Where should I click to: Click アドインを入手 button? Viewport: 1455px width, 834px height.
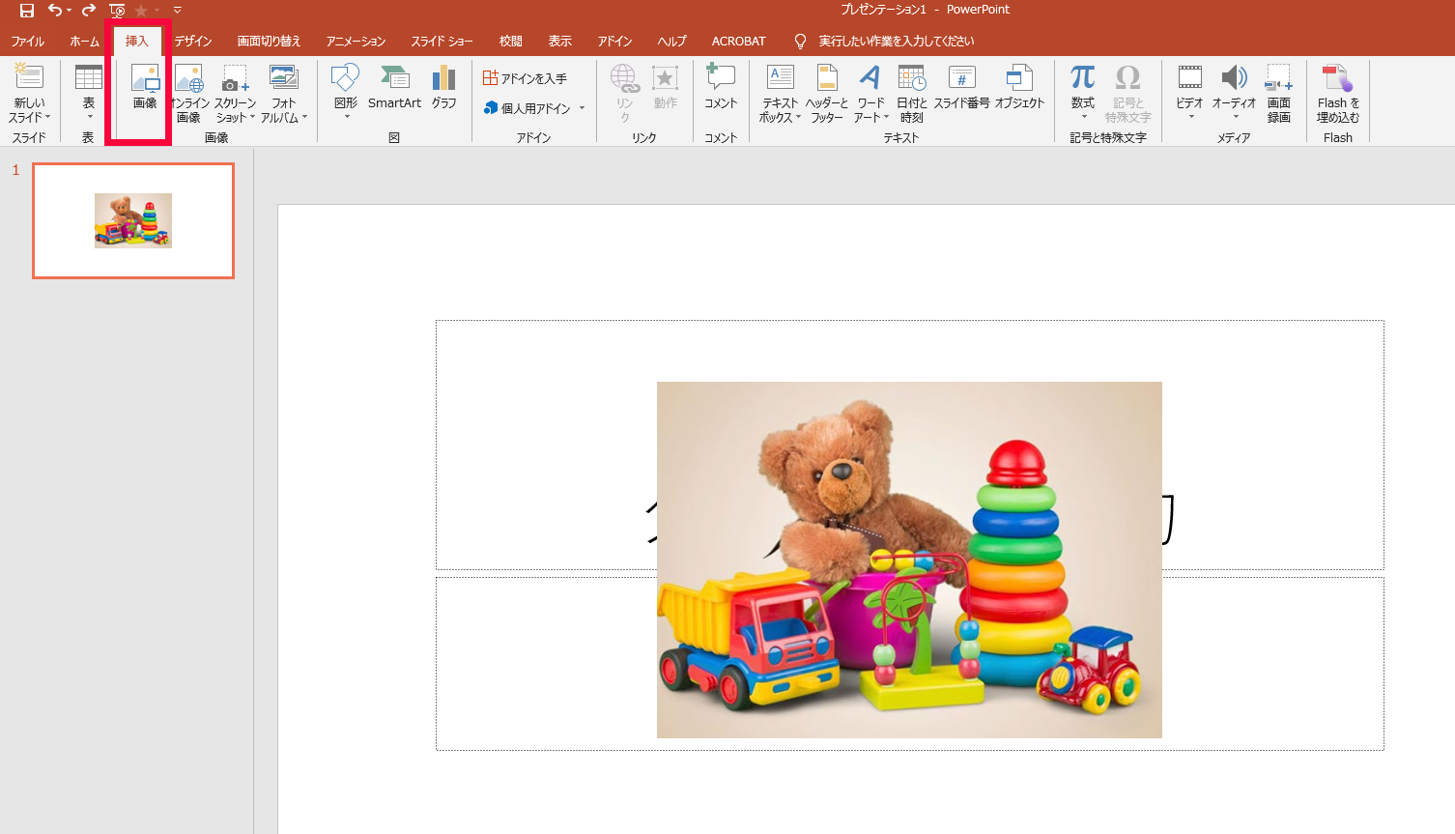(x=526, y=78)
